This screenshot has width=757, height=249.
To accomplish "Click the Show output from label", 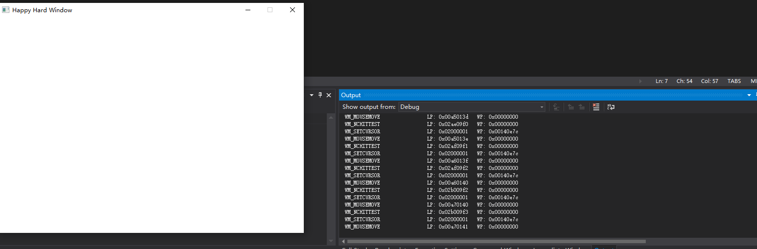I will [369, 107].
